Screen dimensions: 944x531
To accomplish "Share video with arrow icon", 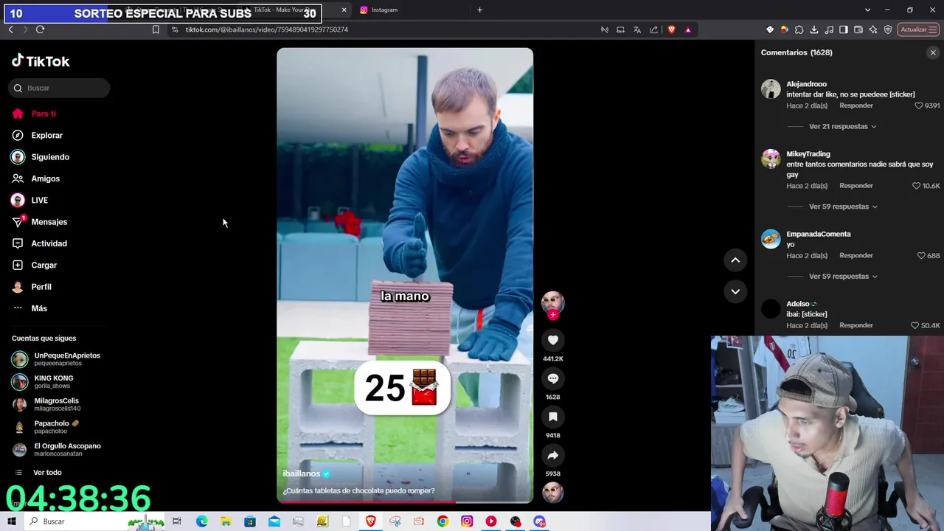I will (x=552, y=455).
